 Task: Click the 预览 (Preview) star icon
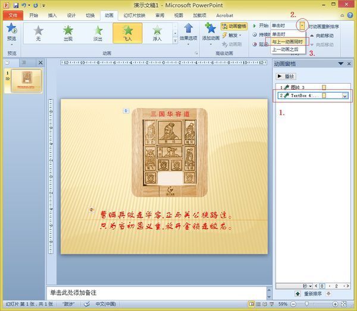11,28
